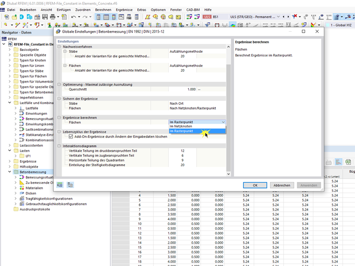Open the CAD-BIM menu
Image resolution: width=355 pixels, height=266 pixels.
[193, 10]
